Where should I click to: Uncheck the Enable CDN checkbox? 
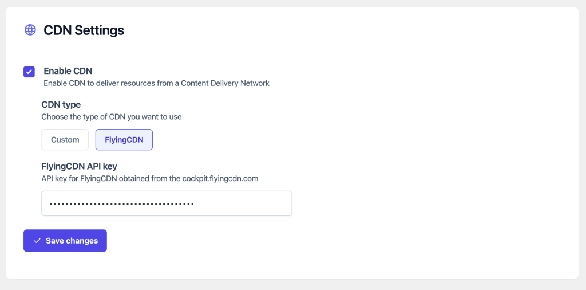pos(29,72)
